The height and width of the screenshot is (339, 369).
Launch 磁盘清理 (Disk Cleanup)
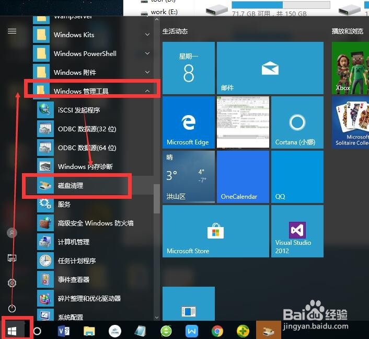pos(94,185)
